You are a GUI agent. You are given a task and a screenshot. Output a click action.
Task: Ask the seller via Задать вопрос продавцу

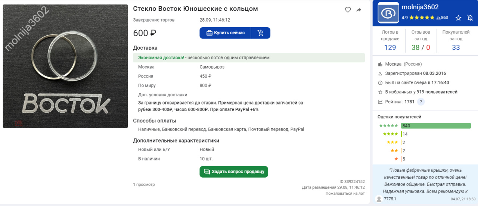(234, 172)
